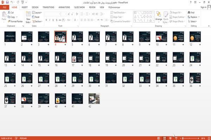Select slide 36 thumbnail
The height and width of the screenshot is (140, 211).
[195, 78]
